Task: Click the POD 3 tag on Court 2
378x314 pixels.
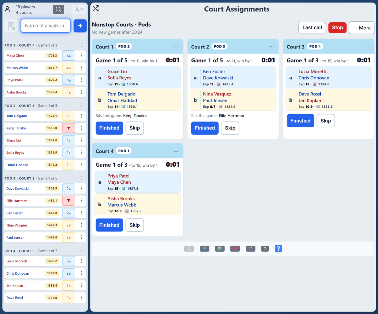Action: (220, 46)
